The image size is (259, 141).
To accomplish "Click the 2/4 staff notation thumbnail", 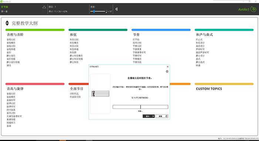I will 100,93.
